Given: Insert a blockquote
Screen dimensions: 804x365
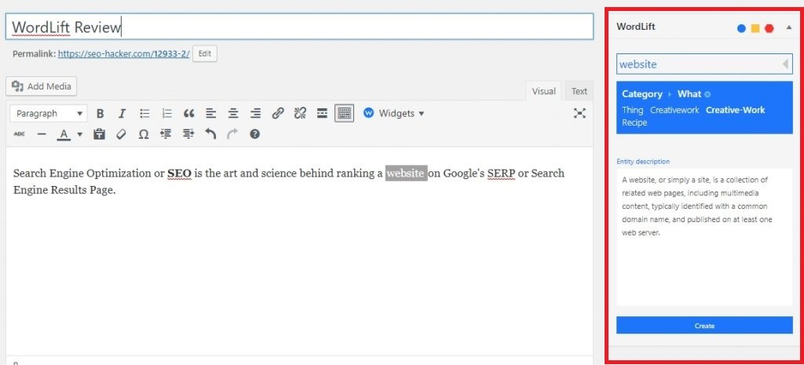Looking at the screenshot, I should tap(188, 113).
